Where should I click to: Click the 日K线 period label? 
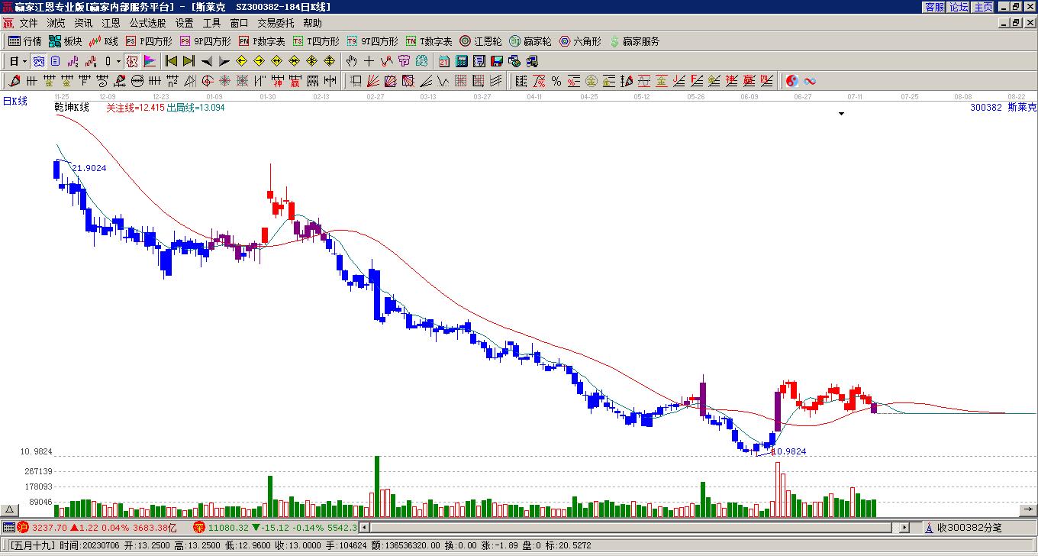click(15, 101)
